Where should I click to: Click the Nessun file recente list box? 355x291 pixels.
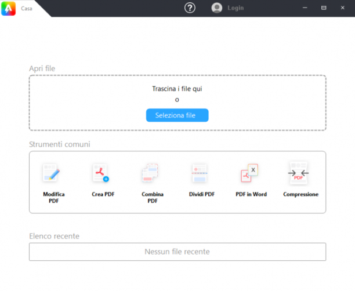coord(178,252)
